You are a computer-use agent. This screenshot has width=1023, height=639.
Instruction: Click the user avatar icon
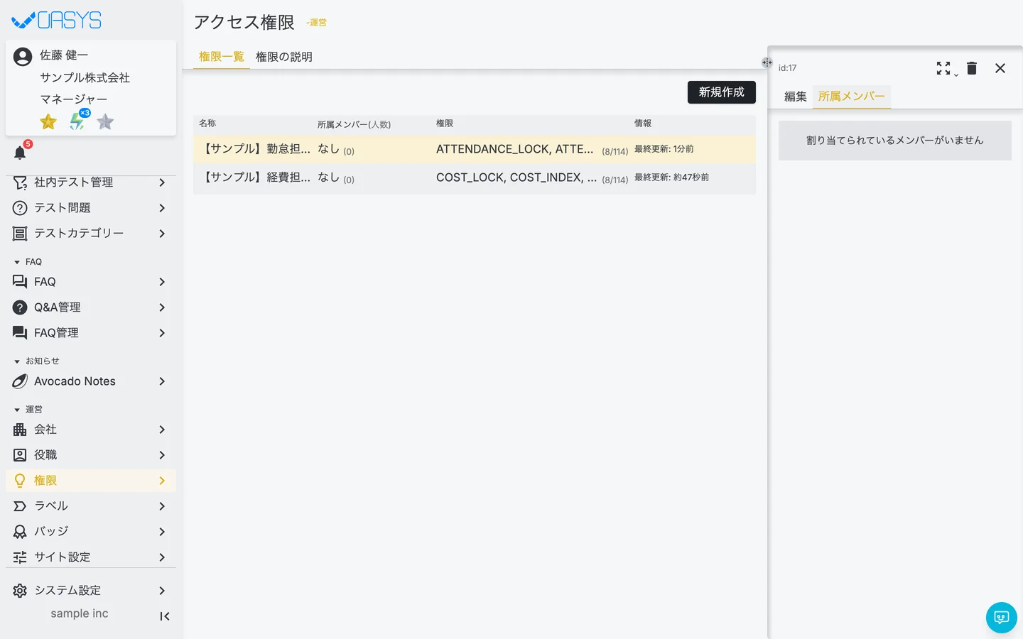23,57
